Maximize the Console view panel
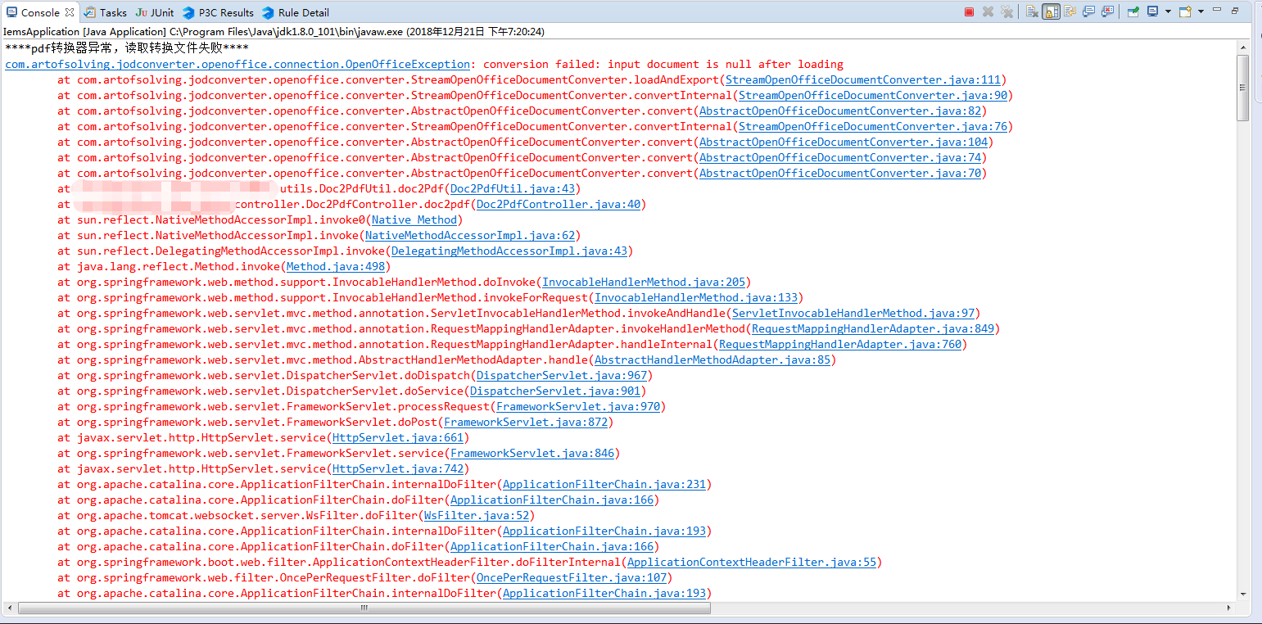The height and width of the screenshot is (624, 1262). click(x=1235, y=11)
